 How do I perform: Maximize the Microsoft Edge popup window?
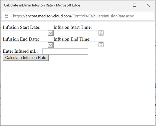pos(134,5)
